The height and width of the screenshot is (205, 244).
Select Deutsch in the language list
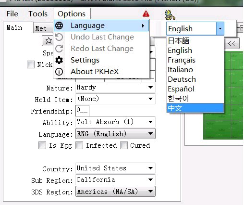[195, 79]
